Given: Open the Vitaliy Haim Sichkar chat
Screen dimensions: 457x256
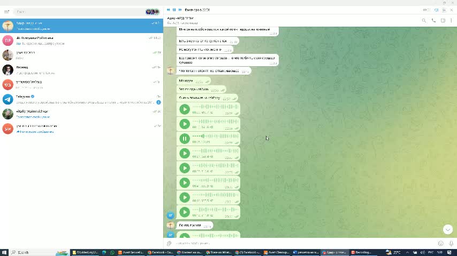Looking at the screenshot, I should tap(80, 114).
